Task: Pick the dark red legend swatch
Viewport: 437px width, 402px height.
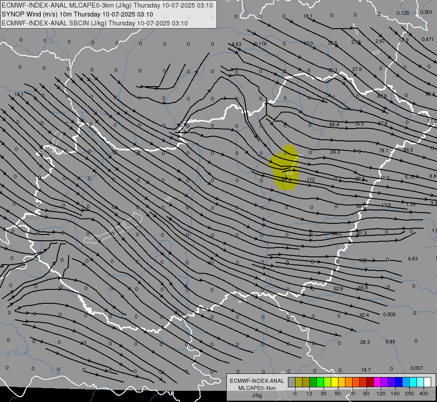Action: point(370,382)
